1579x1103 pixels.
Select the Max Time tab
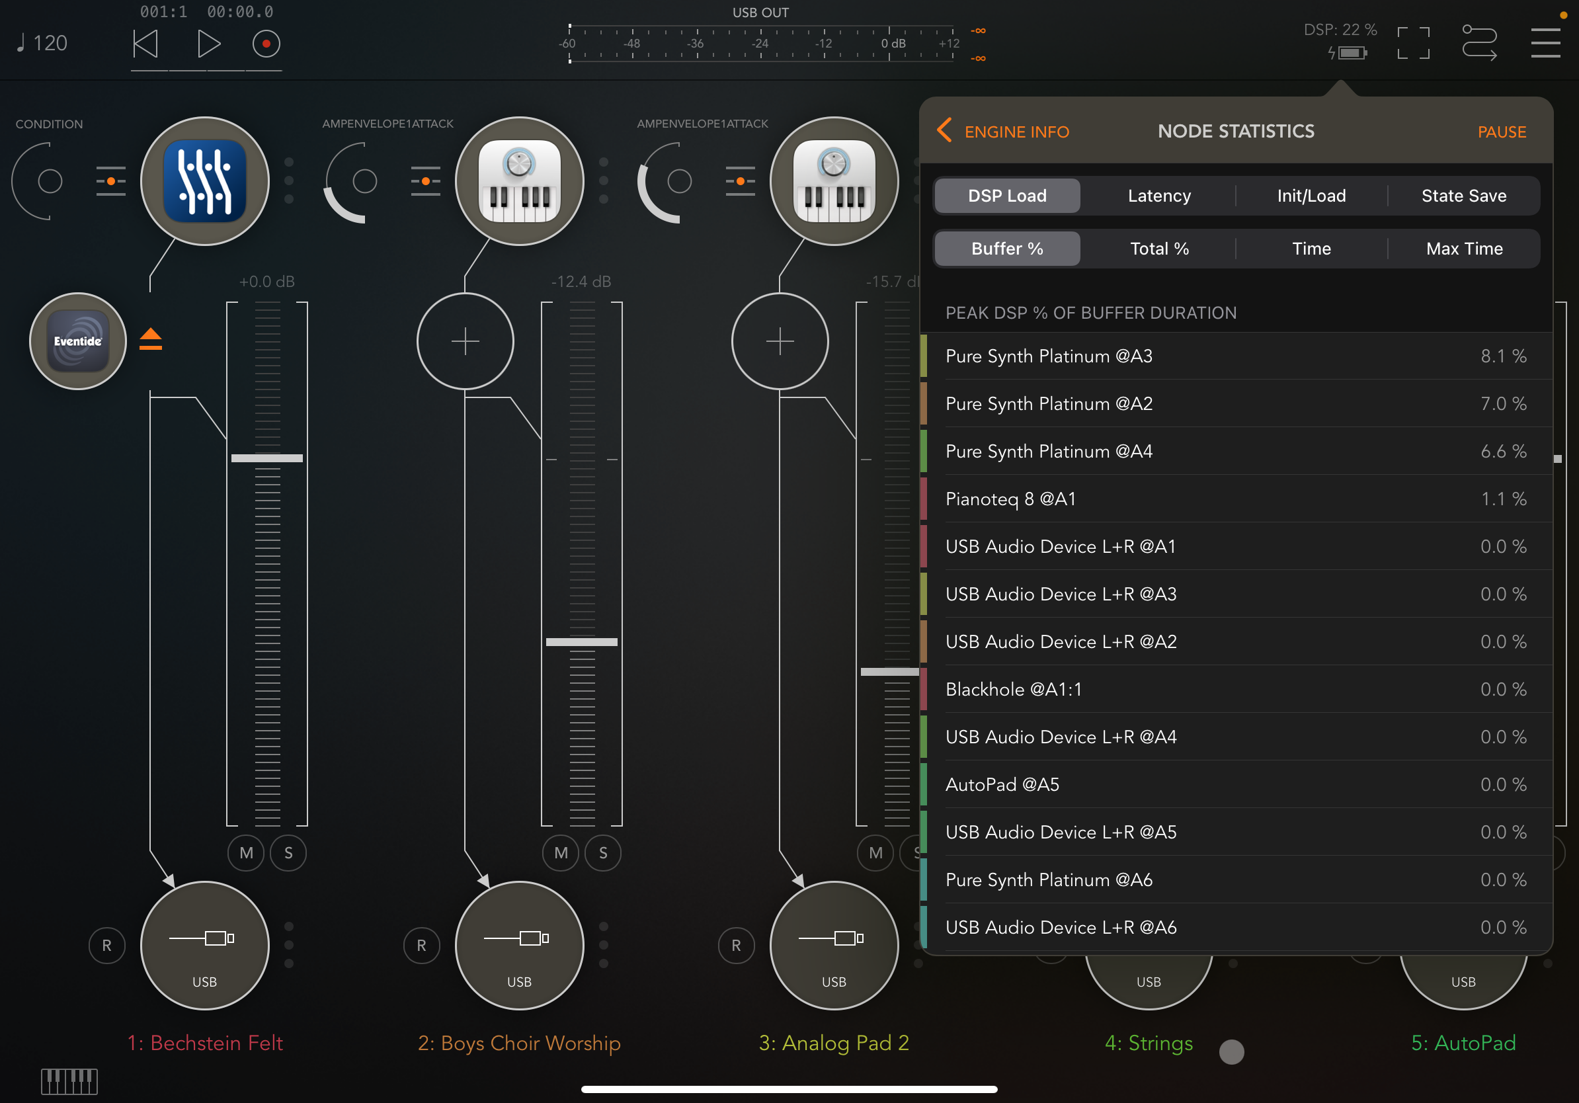(1463, 248)
